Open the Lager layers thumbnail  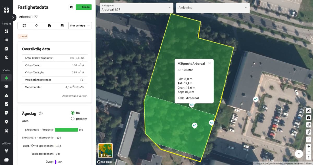[105, 151]
